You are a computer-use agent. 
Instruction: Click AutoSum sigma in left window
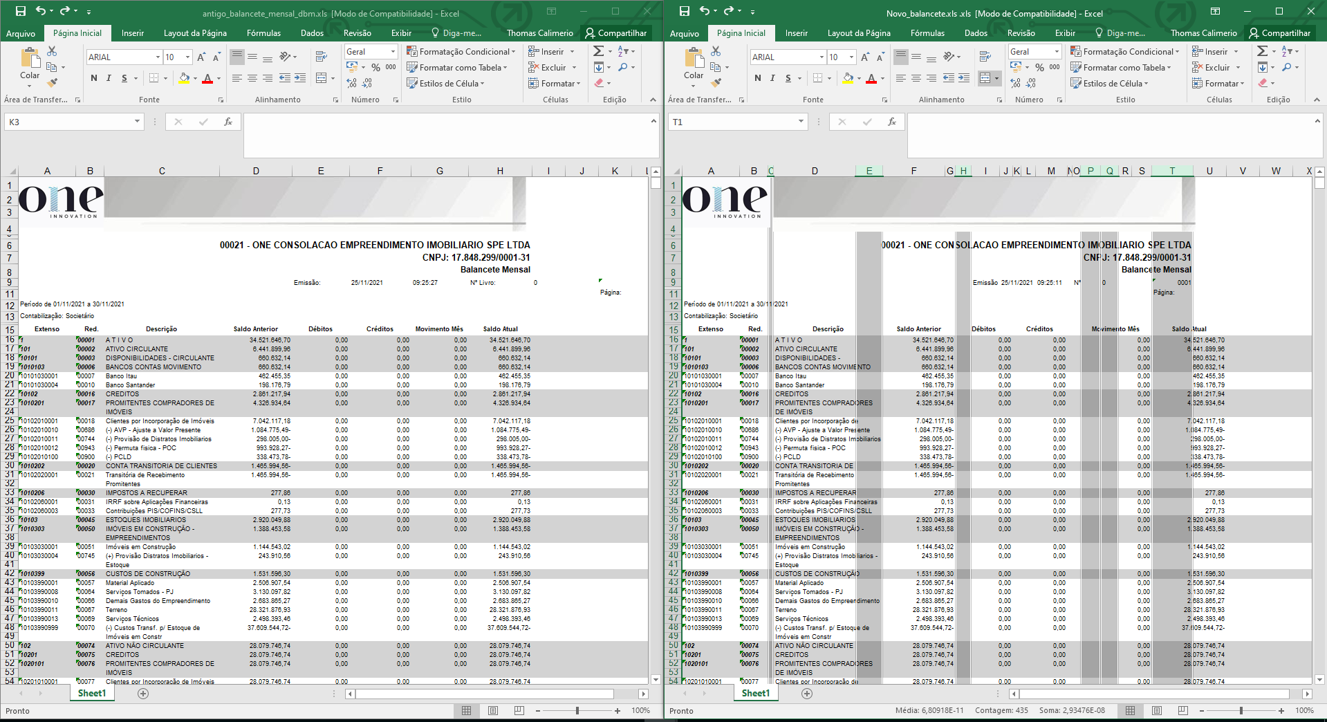[599, 51]
